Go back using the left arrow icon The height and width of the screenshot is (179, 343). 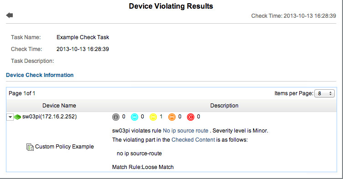[x=10, y=15]
